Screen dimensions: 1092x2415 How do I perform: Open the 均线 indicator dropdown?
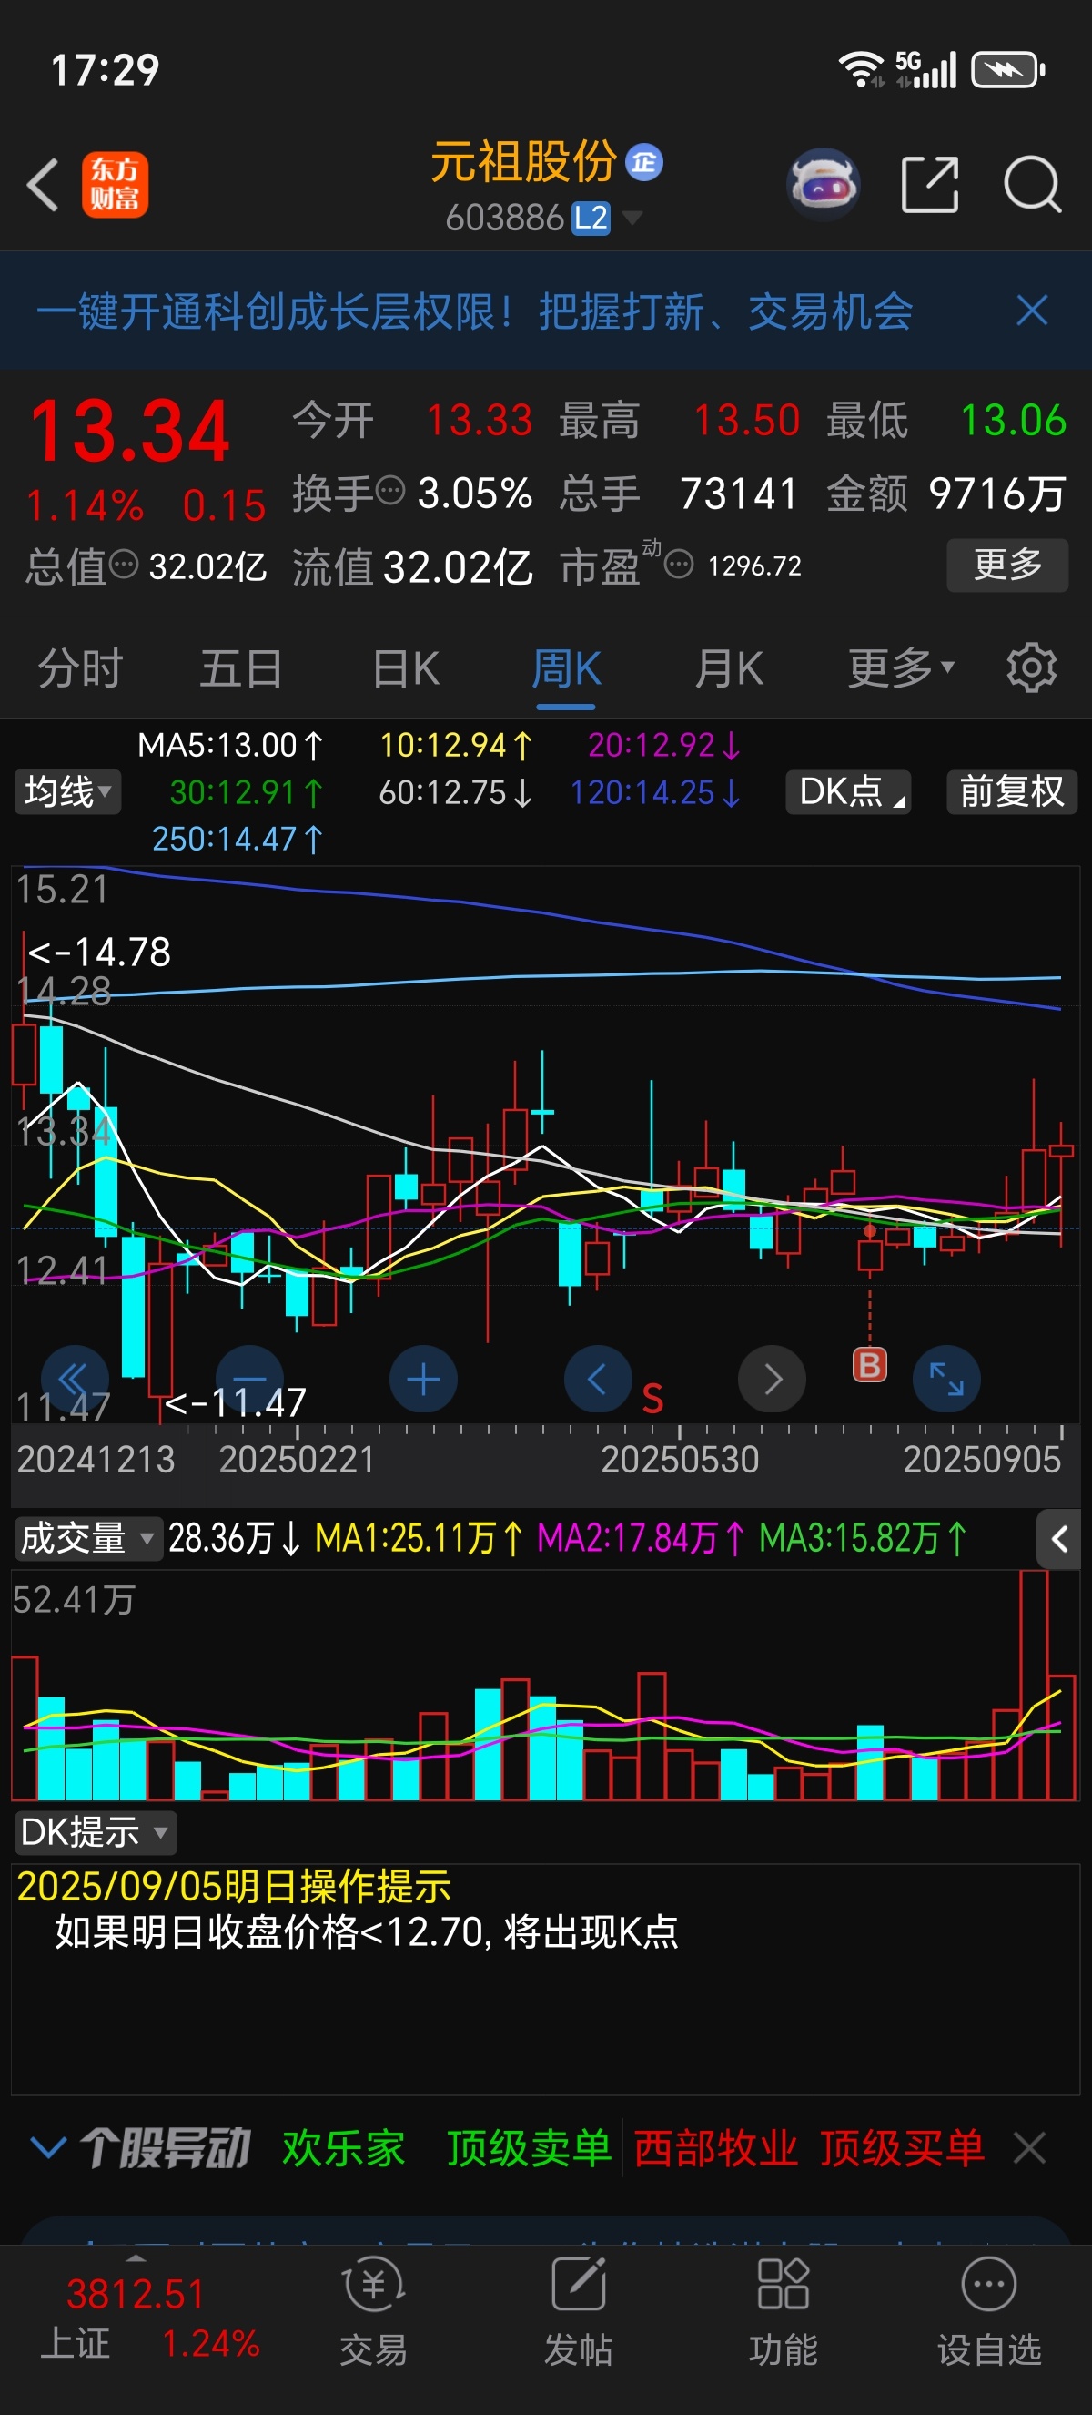point(67,792)
